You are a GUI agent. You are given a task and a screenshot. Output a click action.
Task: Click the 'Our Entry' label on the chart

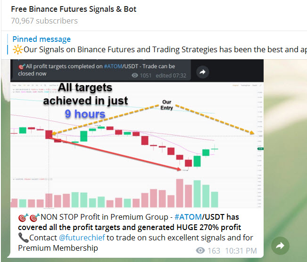(x=167, y=104)
